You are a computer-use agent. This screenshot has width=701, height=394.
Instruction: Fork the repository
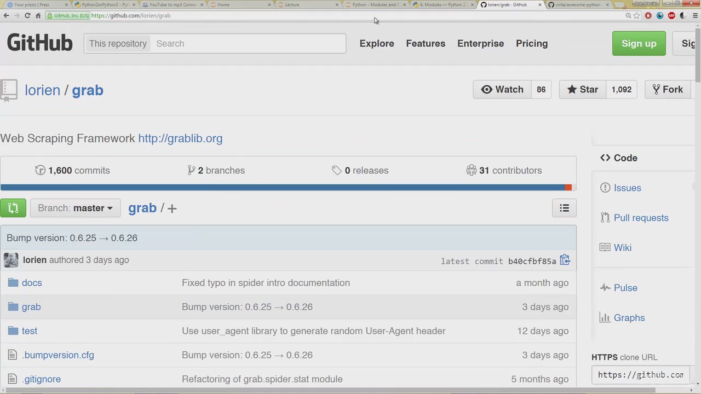tap(667, 89)
